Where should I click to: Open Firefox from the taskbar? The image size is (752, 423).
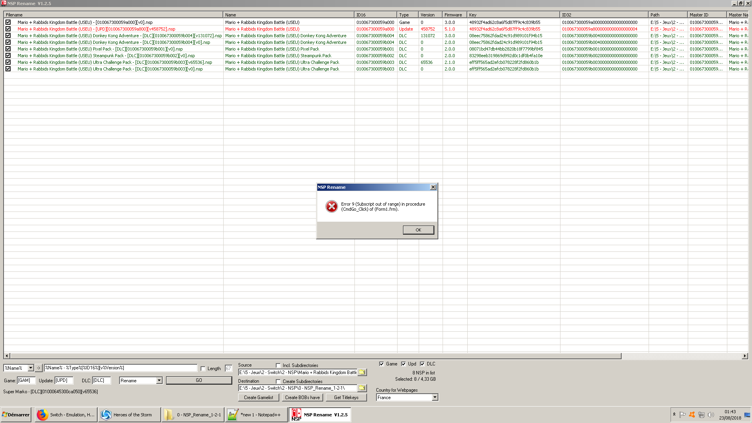[66, 414]
